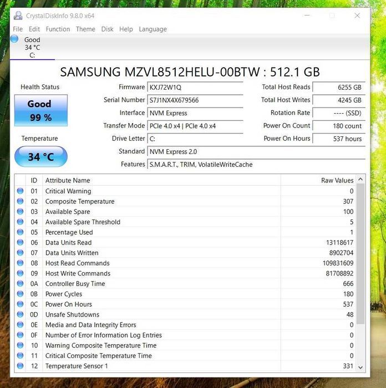386x388 pixels.
Task: Click the Interface field NVM Express
Action: [195, 113]
